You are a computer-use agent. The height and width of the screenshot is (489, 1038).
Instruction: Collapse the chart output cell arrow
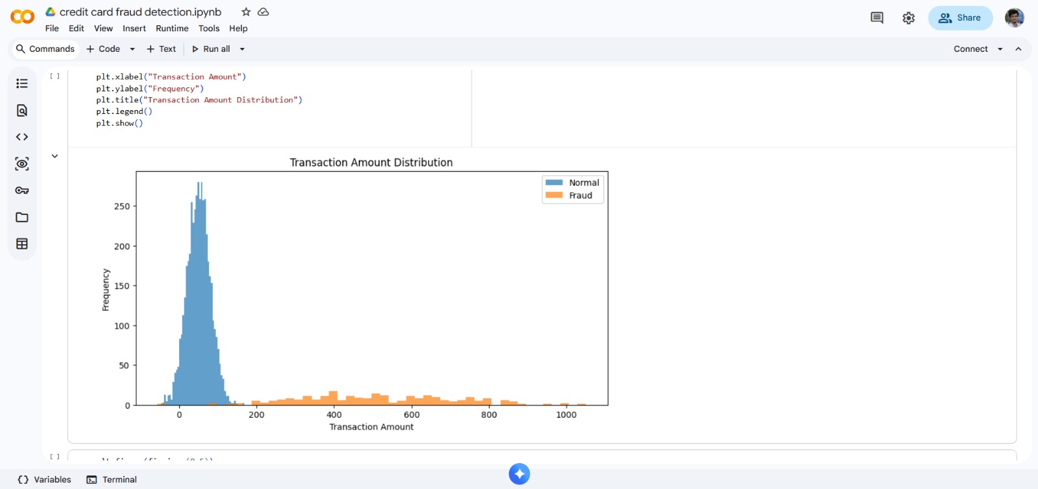click(x=55, y=156)
